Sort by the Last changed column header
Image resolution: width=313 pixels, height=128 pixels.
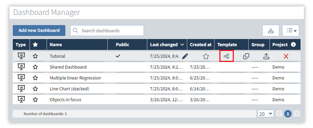click(x=167, y=45)
